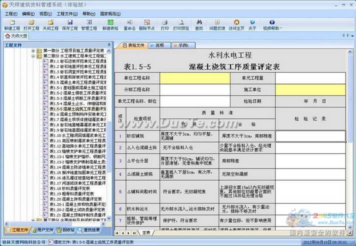Screen dimensions: 356x246
Task: Select the 查找结果 bottom panel tab
Action: (89, 230)
